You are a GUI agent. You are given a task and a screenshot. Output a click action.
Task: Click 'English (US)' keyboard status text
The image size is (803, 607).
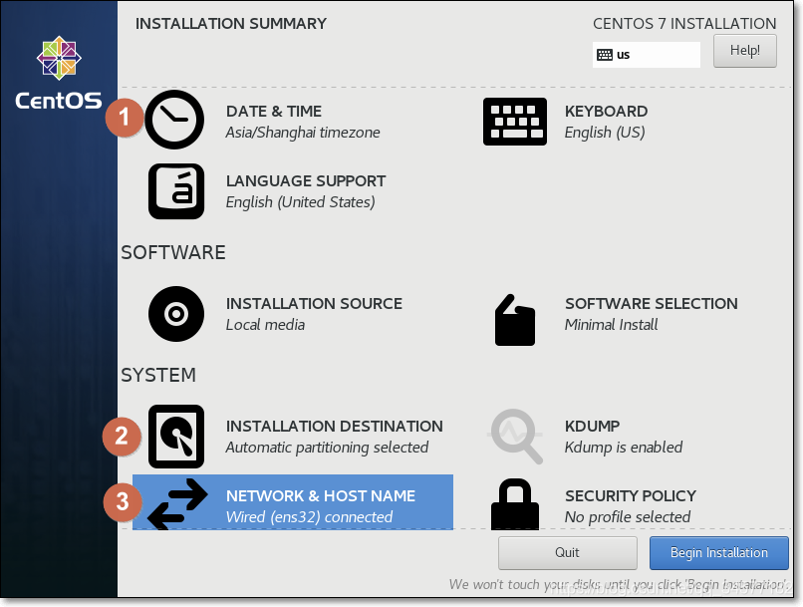coord(605,133)
